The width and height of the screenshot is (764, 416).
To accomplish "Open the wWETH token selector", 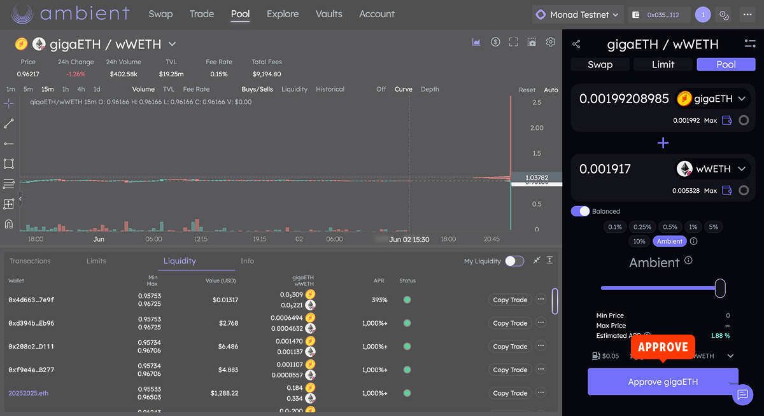I will click(712, 169).
